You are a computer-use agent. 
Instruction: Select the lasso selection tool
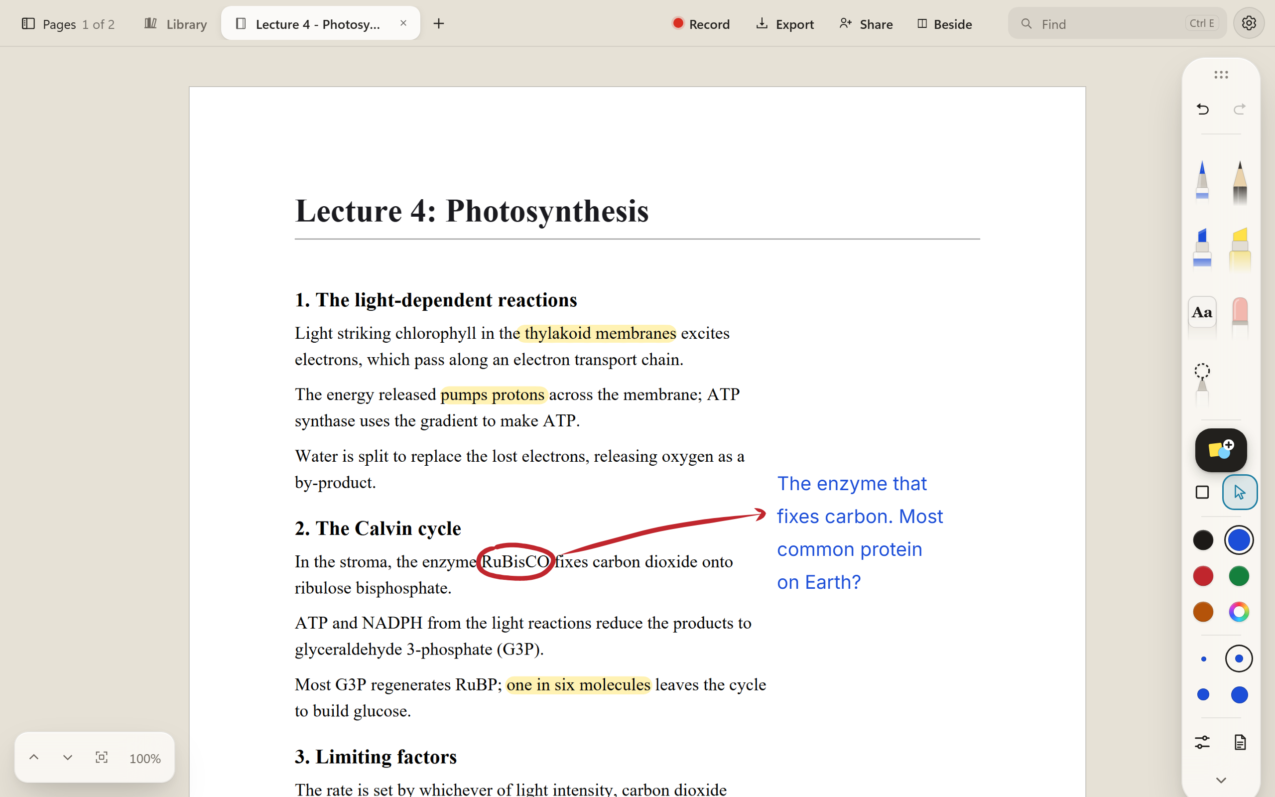point(1202,384)
